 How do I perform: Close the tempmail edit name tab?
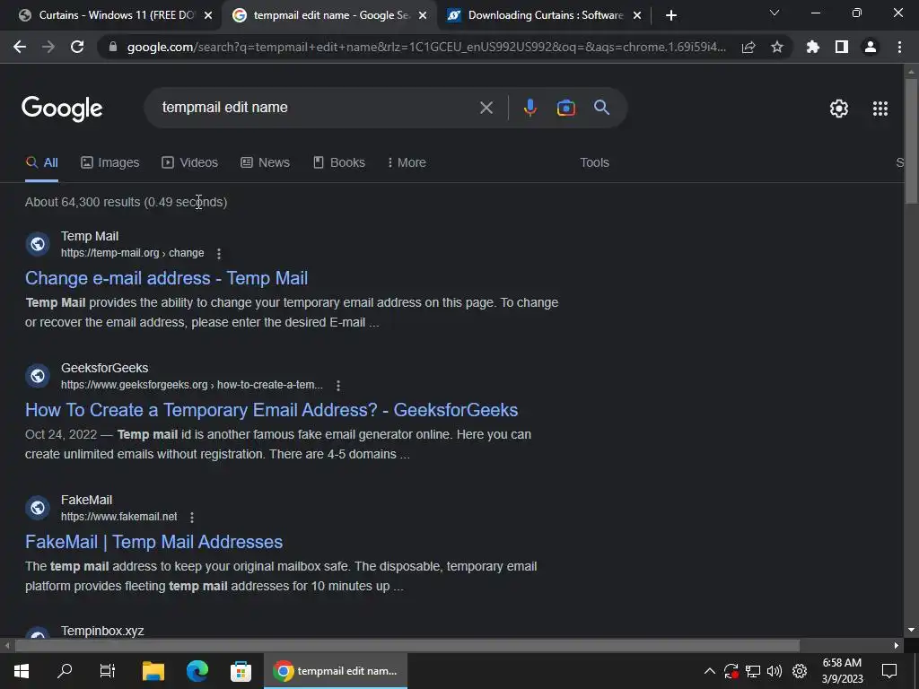[422, 15]
